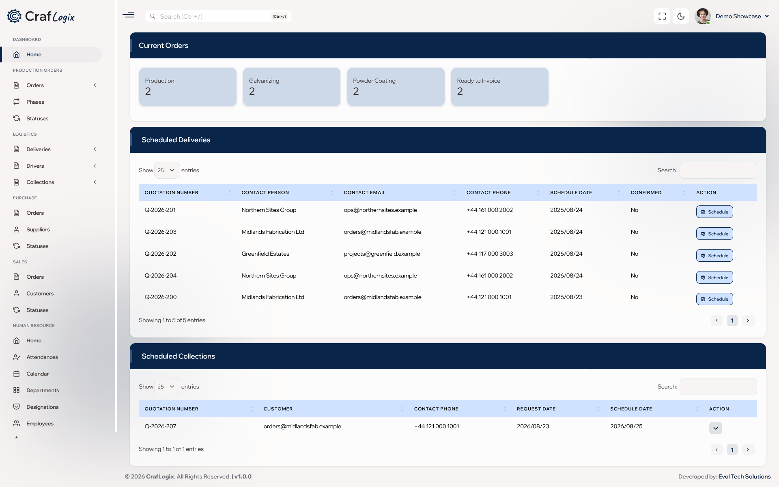Expand the Deliveries submenu chevron

point(95,149)
